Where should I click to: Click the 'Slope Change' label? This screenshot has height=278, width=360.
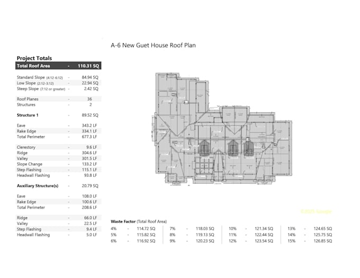30,164
